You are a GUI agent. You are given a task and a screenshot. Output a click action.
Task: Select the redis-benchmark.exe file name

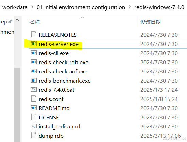(x=65, y=81)
